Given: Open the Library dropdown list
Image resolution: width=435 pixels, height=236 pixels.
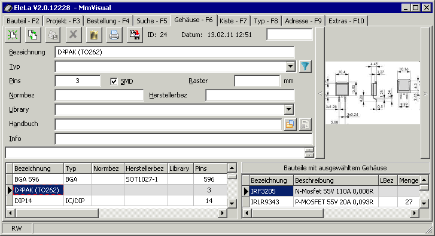Looking at the screenshot, I should pos(289,109).
